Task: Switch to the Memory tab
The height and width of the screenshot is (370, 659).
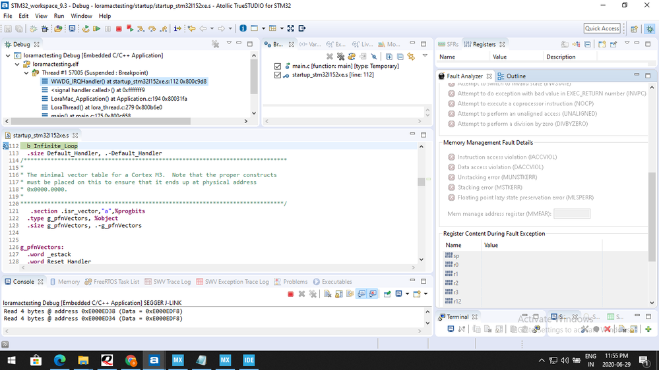Action: coord(65,282)
